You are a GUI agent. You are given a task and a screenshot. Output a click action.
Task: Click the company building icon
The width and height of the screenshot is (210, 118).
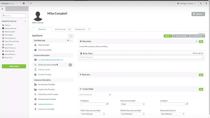pos(35,84)
